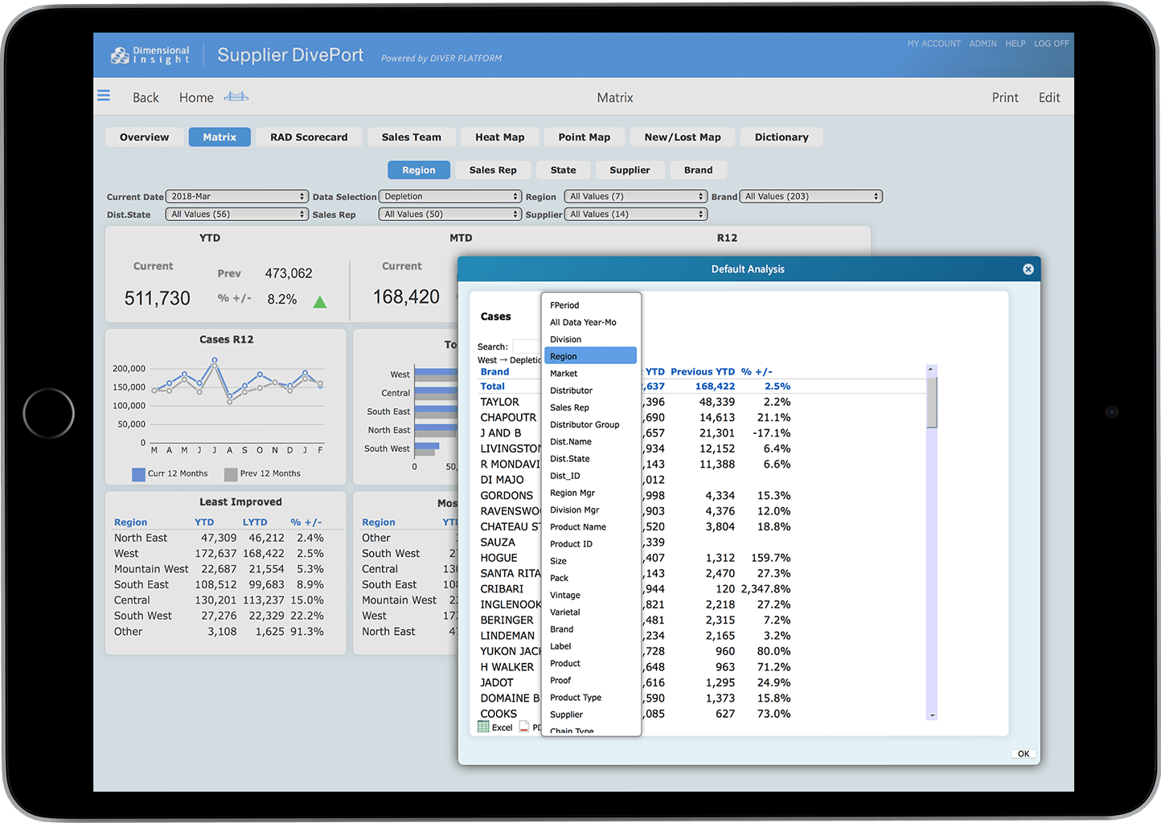Open the New/Lost Map tab

tap(682, 137)
